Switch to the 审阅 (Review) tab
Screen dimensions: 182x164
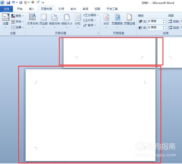tap(85, 9)
